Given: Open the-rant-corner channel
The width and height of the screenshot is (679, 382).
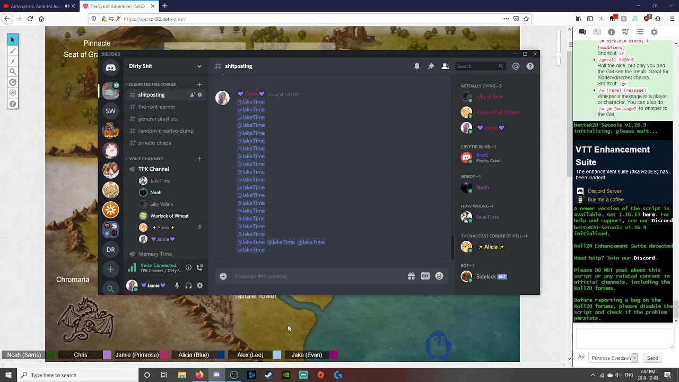Looking at the screenshot, I should click(x=156, y=107).
